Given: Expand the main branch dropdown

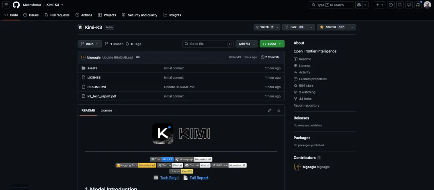Looking at the screenshot, I should pyautogui.click(x=90, y=44).
